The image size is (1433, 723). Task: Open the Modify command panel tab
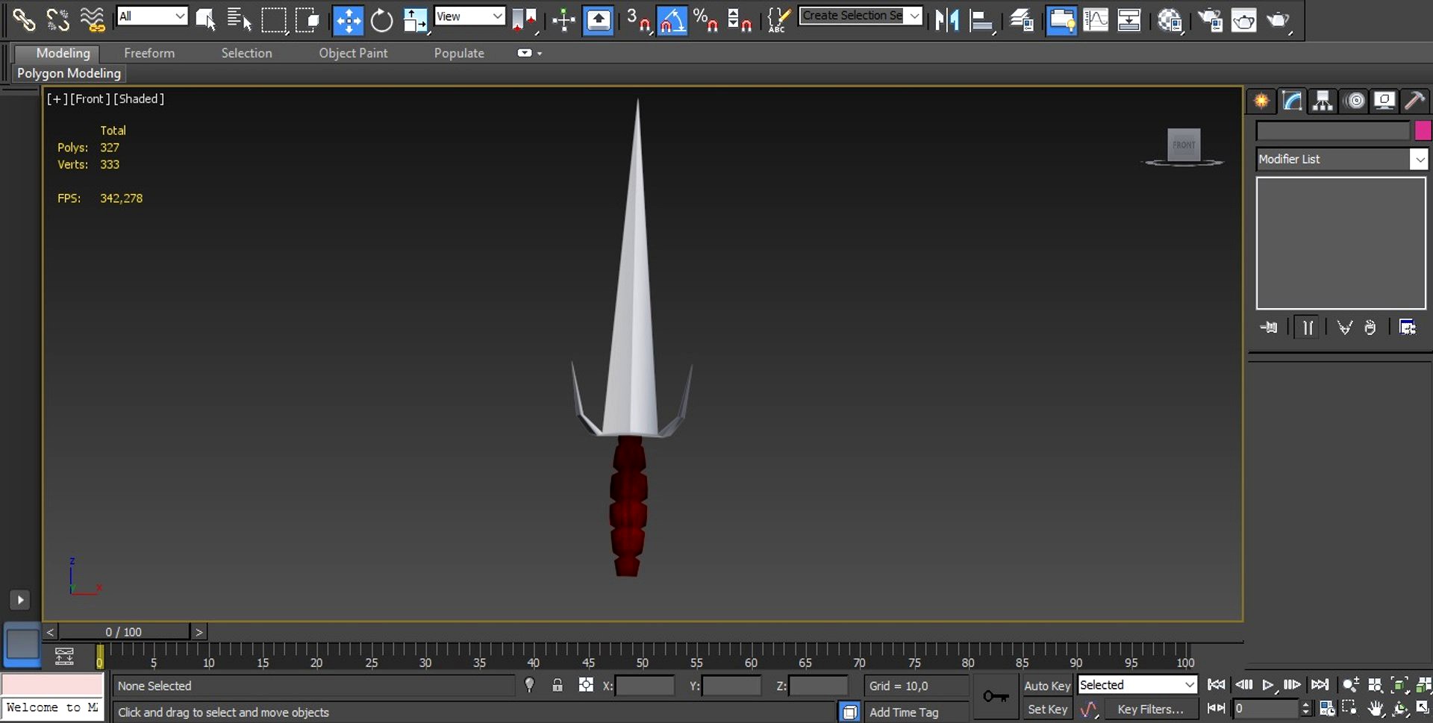tap(1292, 101)
